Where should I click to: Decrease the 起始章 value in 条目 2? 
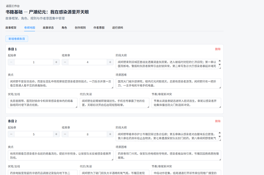(11, 134)
